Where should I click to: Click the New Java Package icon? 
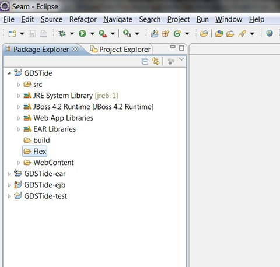click(x=166, y=34)
